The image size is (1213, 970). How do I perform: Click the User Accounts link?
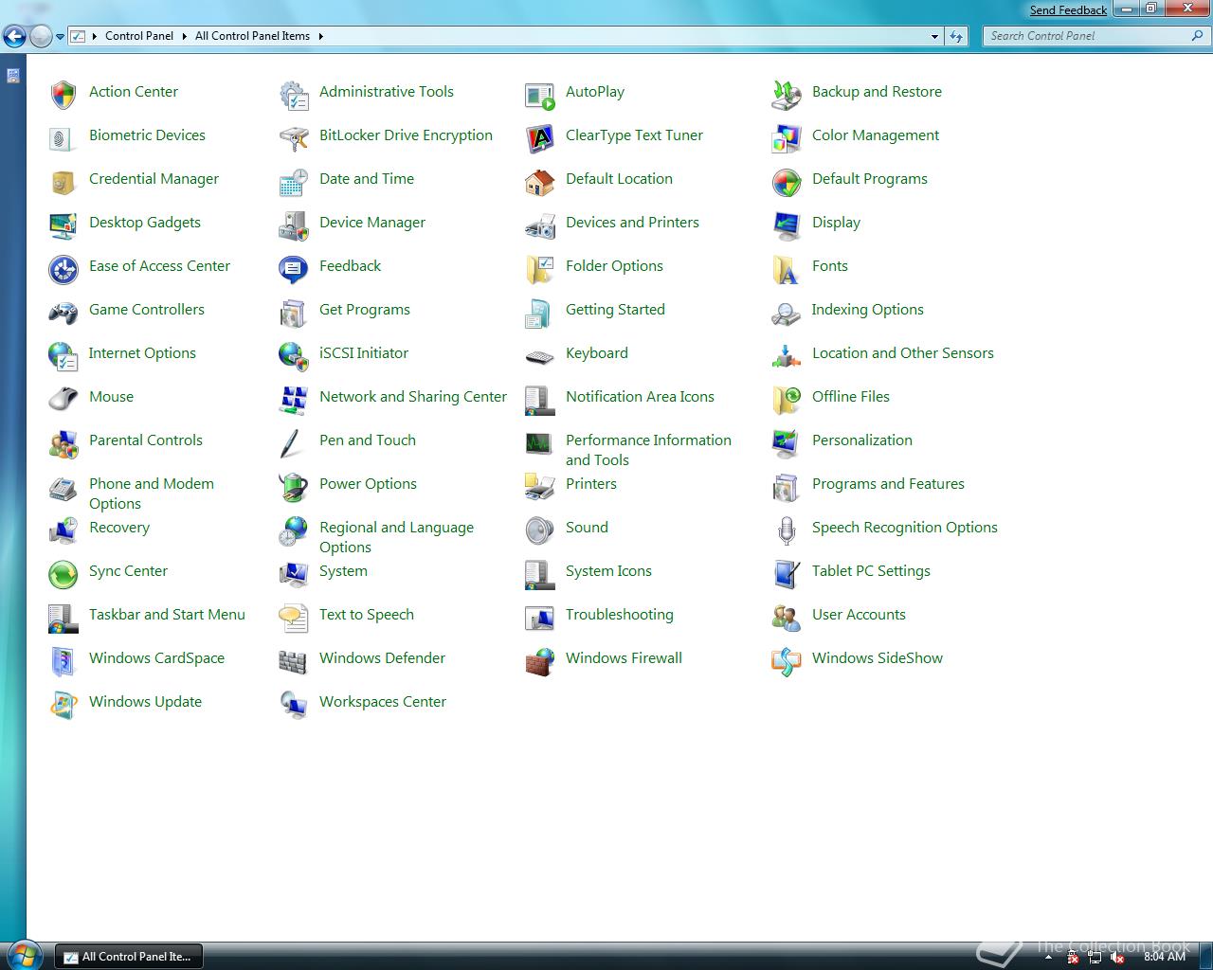click(859, 615)
